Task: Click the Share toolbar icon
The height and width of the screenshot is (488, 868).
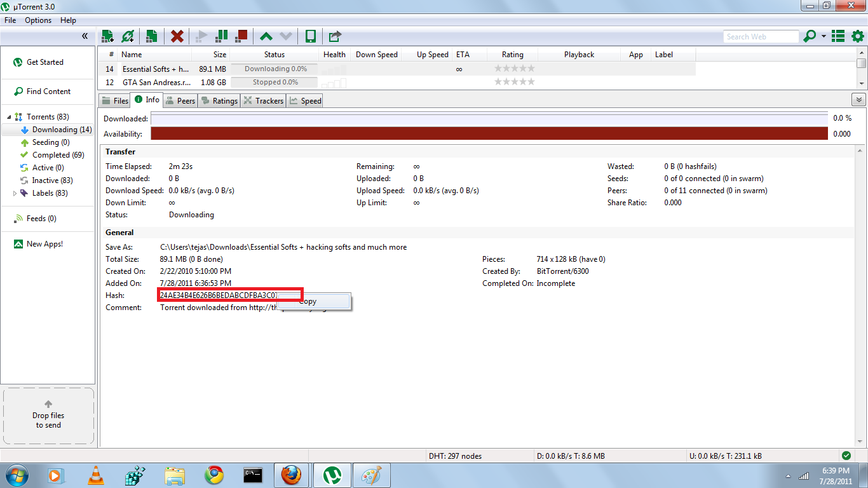Action: pyautogui.click(x=335, y=36)
